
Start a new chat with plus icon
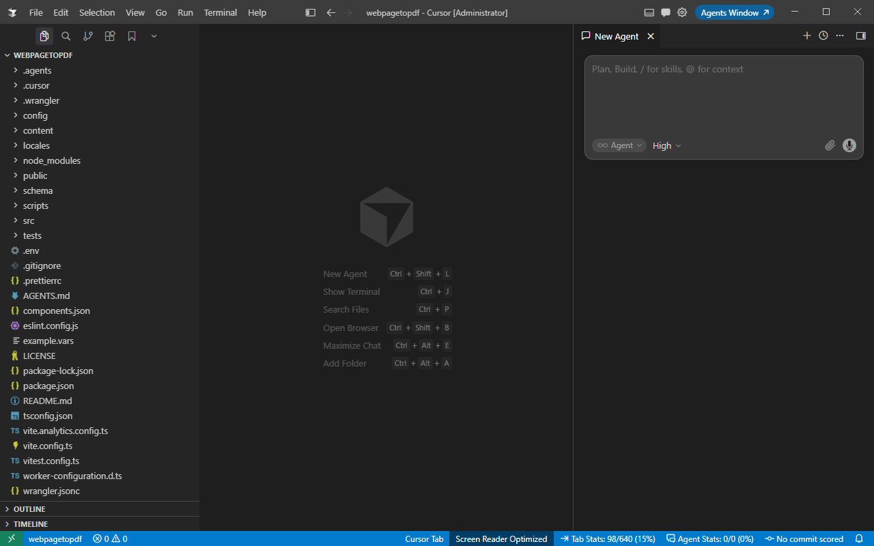coord(807,35)
